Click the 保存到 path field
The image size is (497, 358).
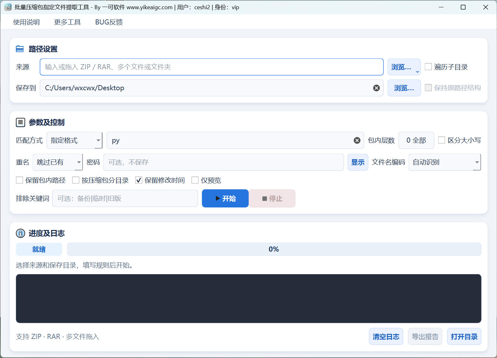point(212,88)
